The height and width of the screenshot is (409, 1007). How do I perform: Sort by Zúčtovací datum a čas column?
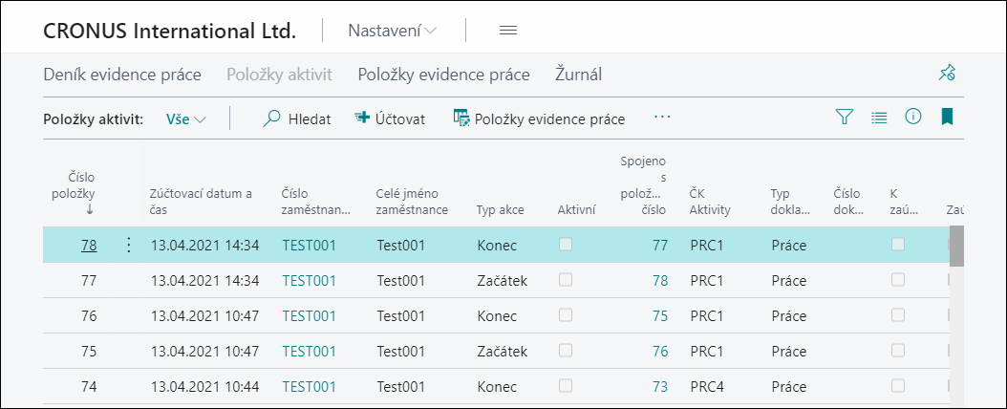(201, 202)
